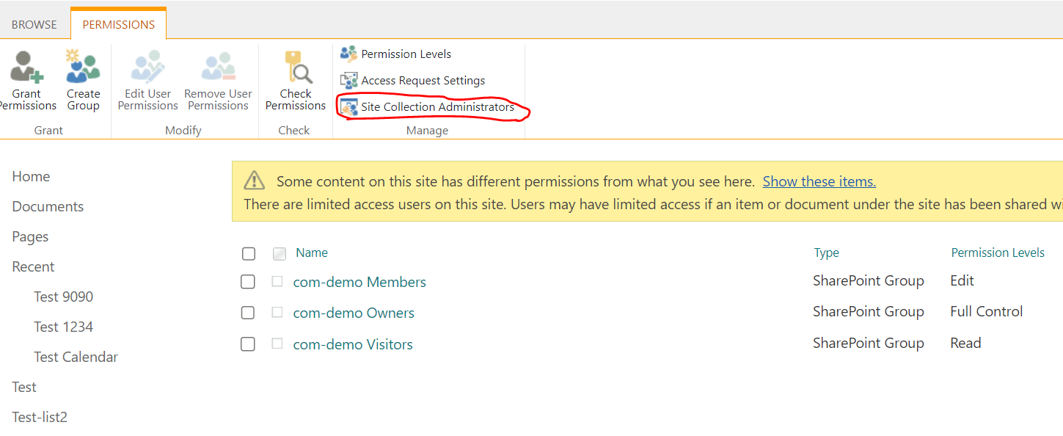Click the warning triangle icon in banner
The width and height of the screenshot is (1063, 436).
254,181
